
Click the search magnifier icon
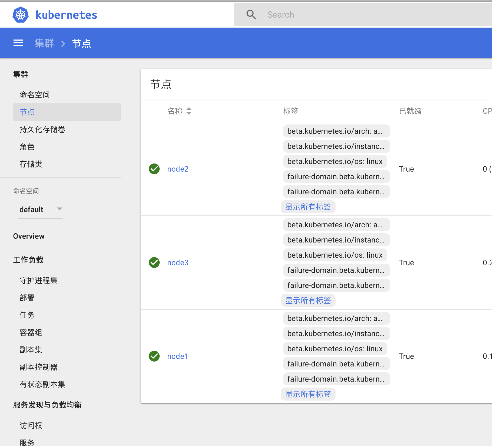251,14
